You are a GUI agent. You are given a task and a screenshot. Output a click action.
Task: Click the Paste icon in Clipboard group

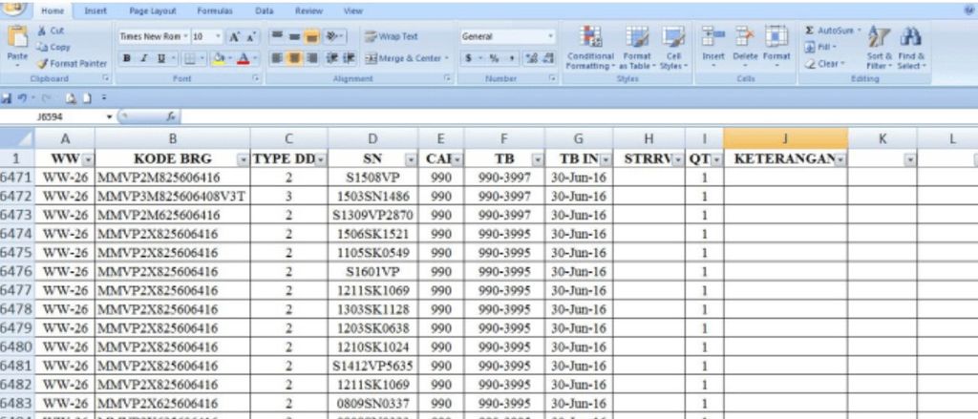coord(17,37)
